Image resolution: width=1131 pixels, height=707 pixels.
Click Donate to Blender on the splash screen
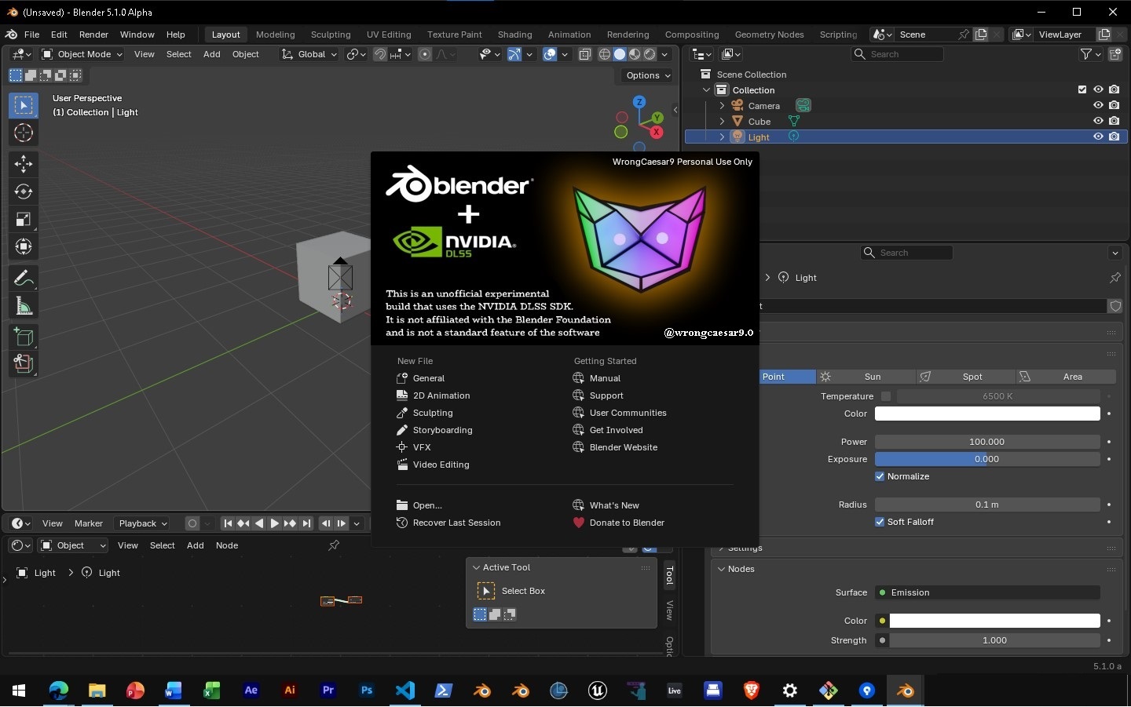[626, 523]
